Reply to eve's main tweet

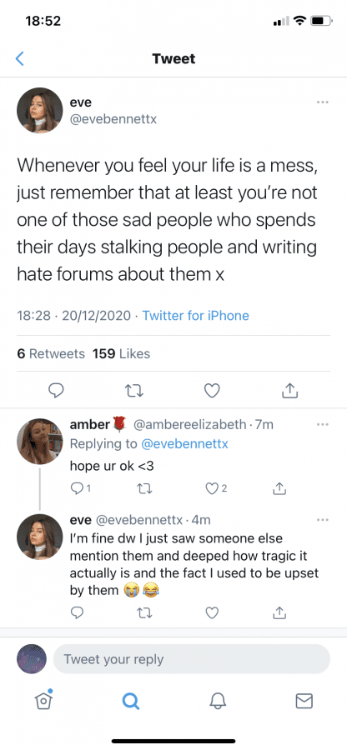coord(57,392)
